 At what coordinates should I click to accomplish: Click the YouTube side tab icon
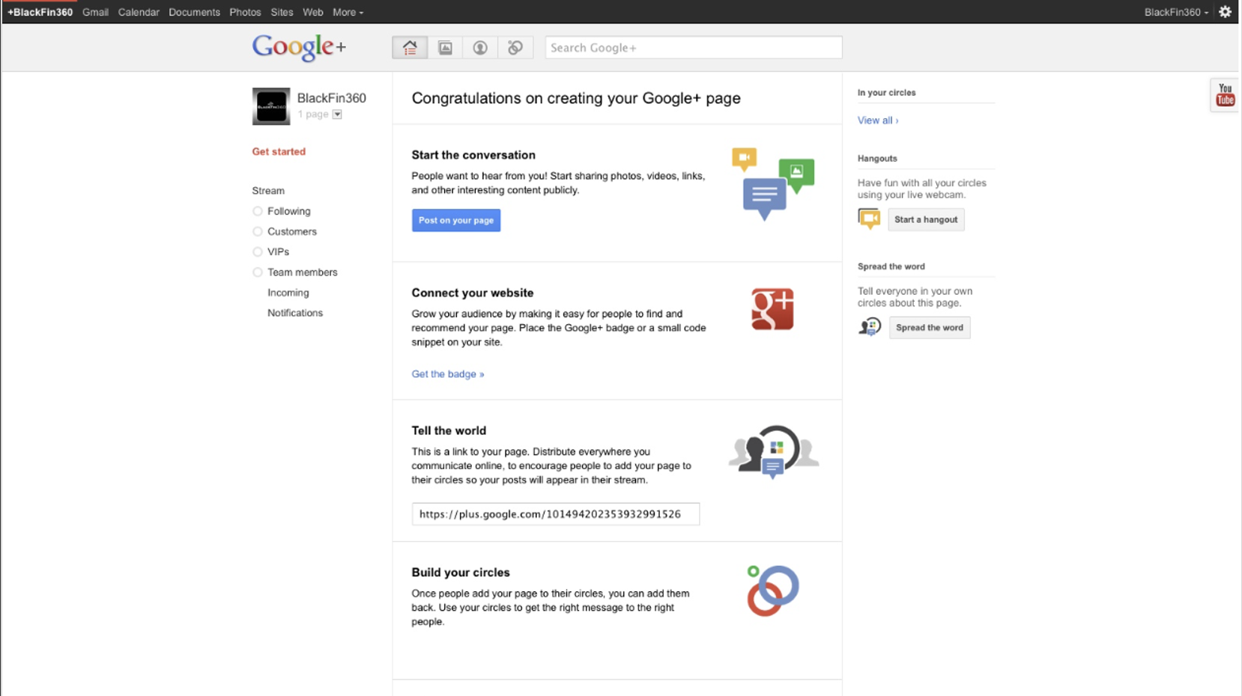tap(1225, 95)
